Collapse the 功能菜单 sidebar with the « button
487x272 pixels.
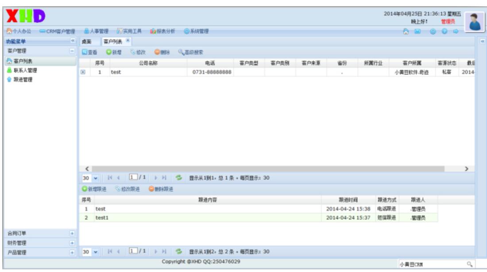[73, 41]
